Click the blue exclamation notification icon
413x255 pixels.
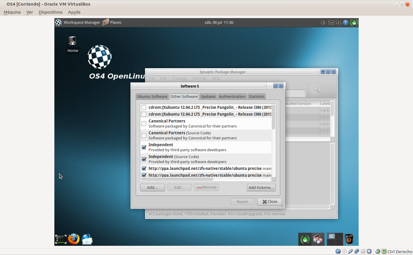[346, 23]
